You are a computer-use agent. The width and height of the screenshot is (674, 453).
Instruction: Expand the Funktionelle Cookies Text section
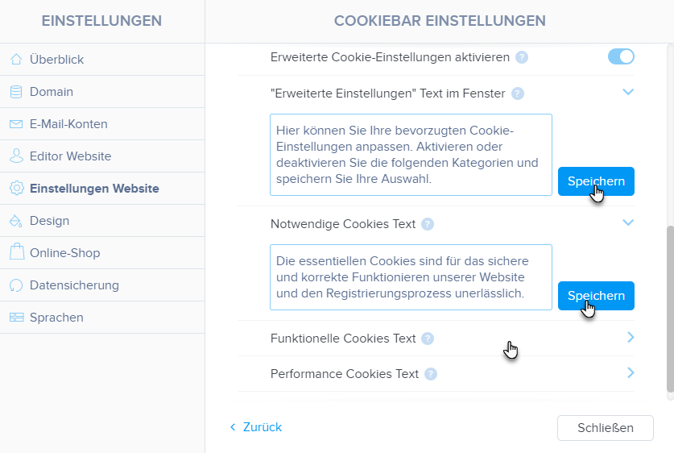631,338
